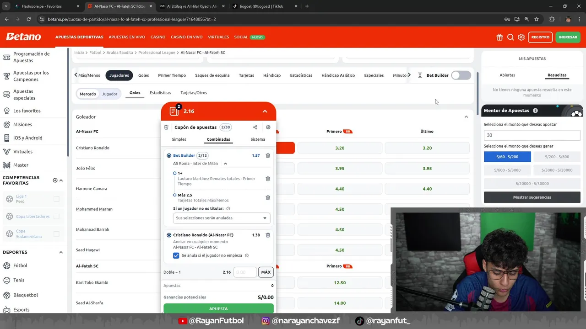Screen dimensions: 586x329
Task: Toggle the Bet Builder switch
Action: [x=461, y=75]
